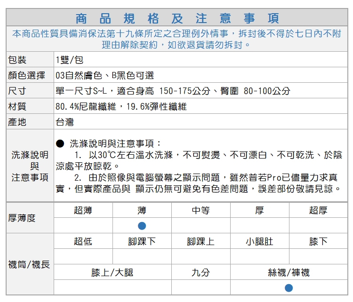Click the blue dot under 絲襪/褲襪
The height and width of the screenshot is (302, 353).
[289, 287]
